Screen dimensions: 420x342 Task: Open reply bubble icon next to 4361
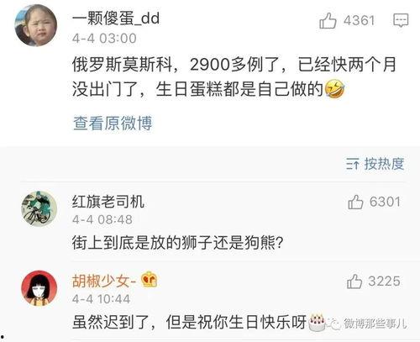[401, 20]
